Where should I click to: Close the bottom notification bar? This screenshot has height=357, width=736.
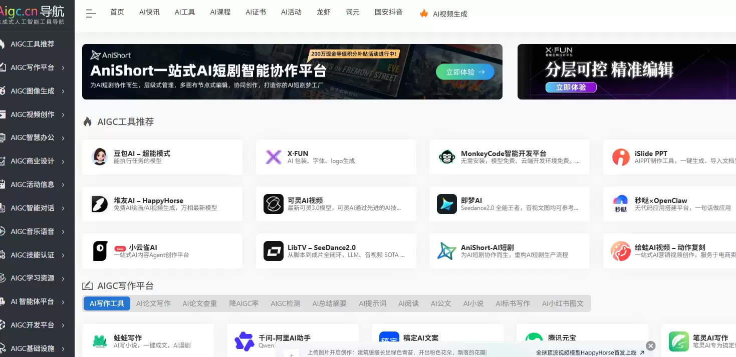(650, 345)
